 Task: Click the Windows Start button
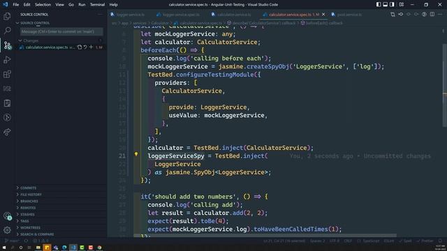pyautogui.click(x=4, y=248)
